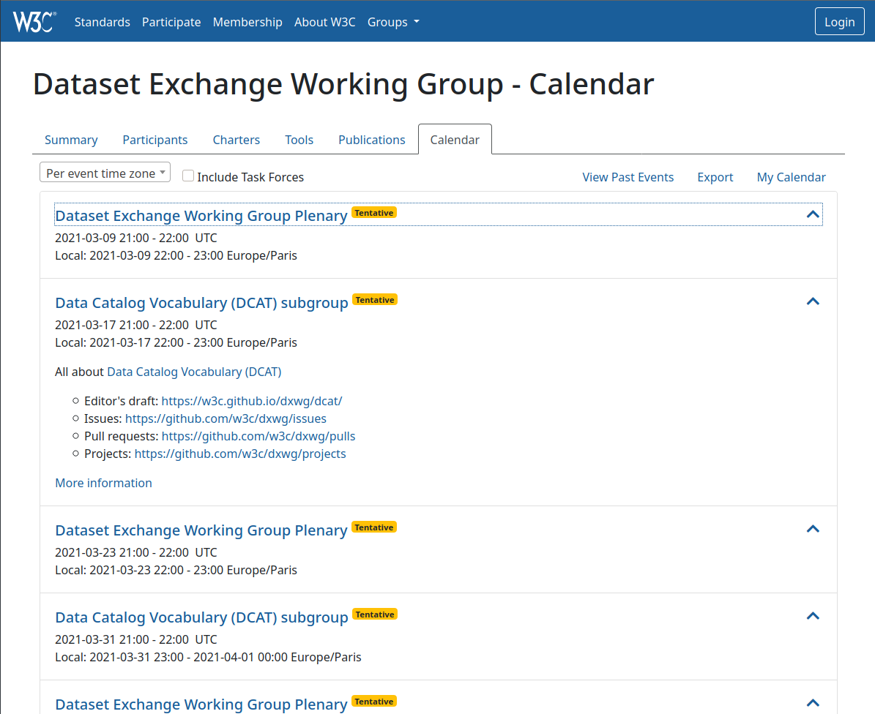Open the github dxwg pulls link
The height and width of the screenshot is (714, 875).
(x=258, y=436)
